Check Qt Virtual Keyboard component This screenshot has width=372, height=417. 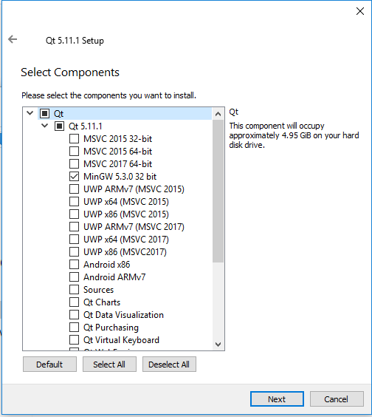click(x=74, y=339)
